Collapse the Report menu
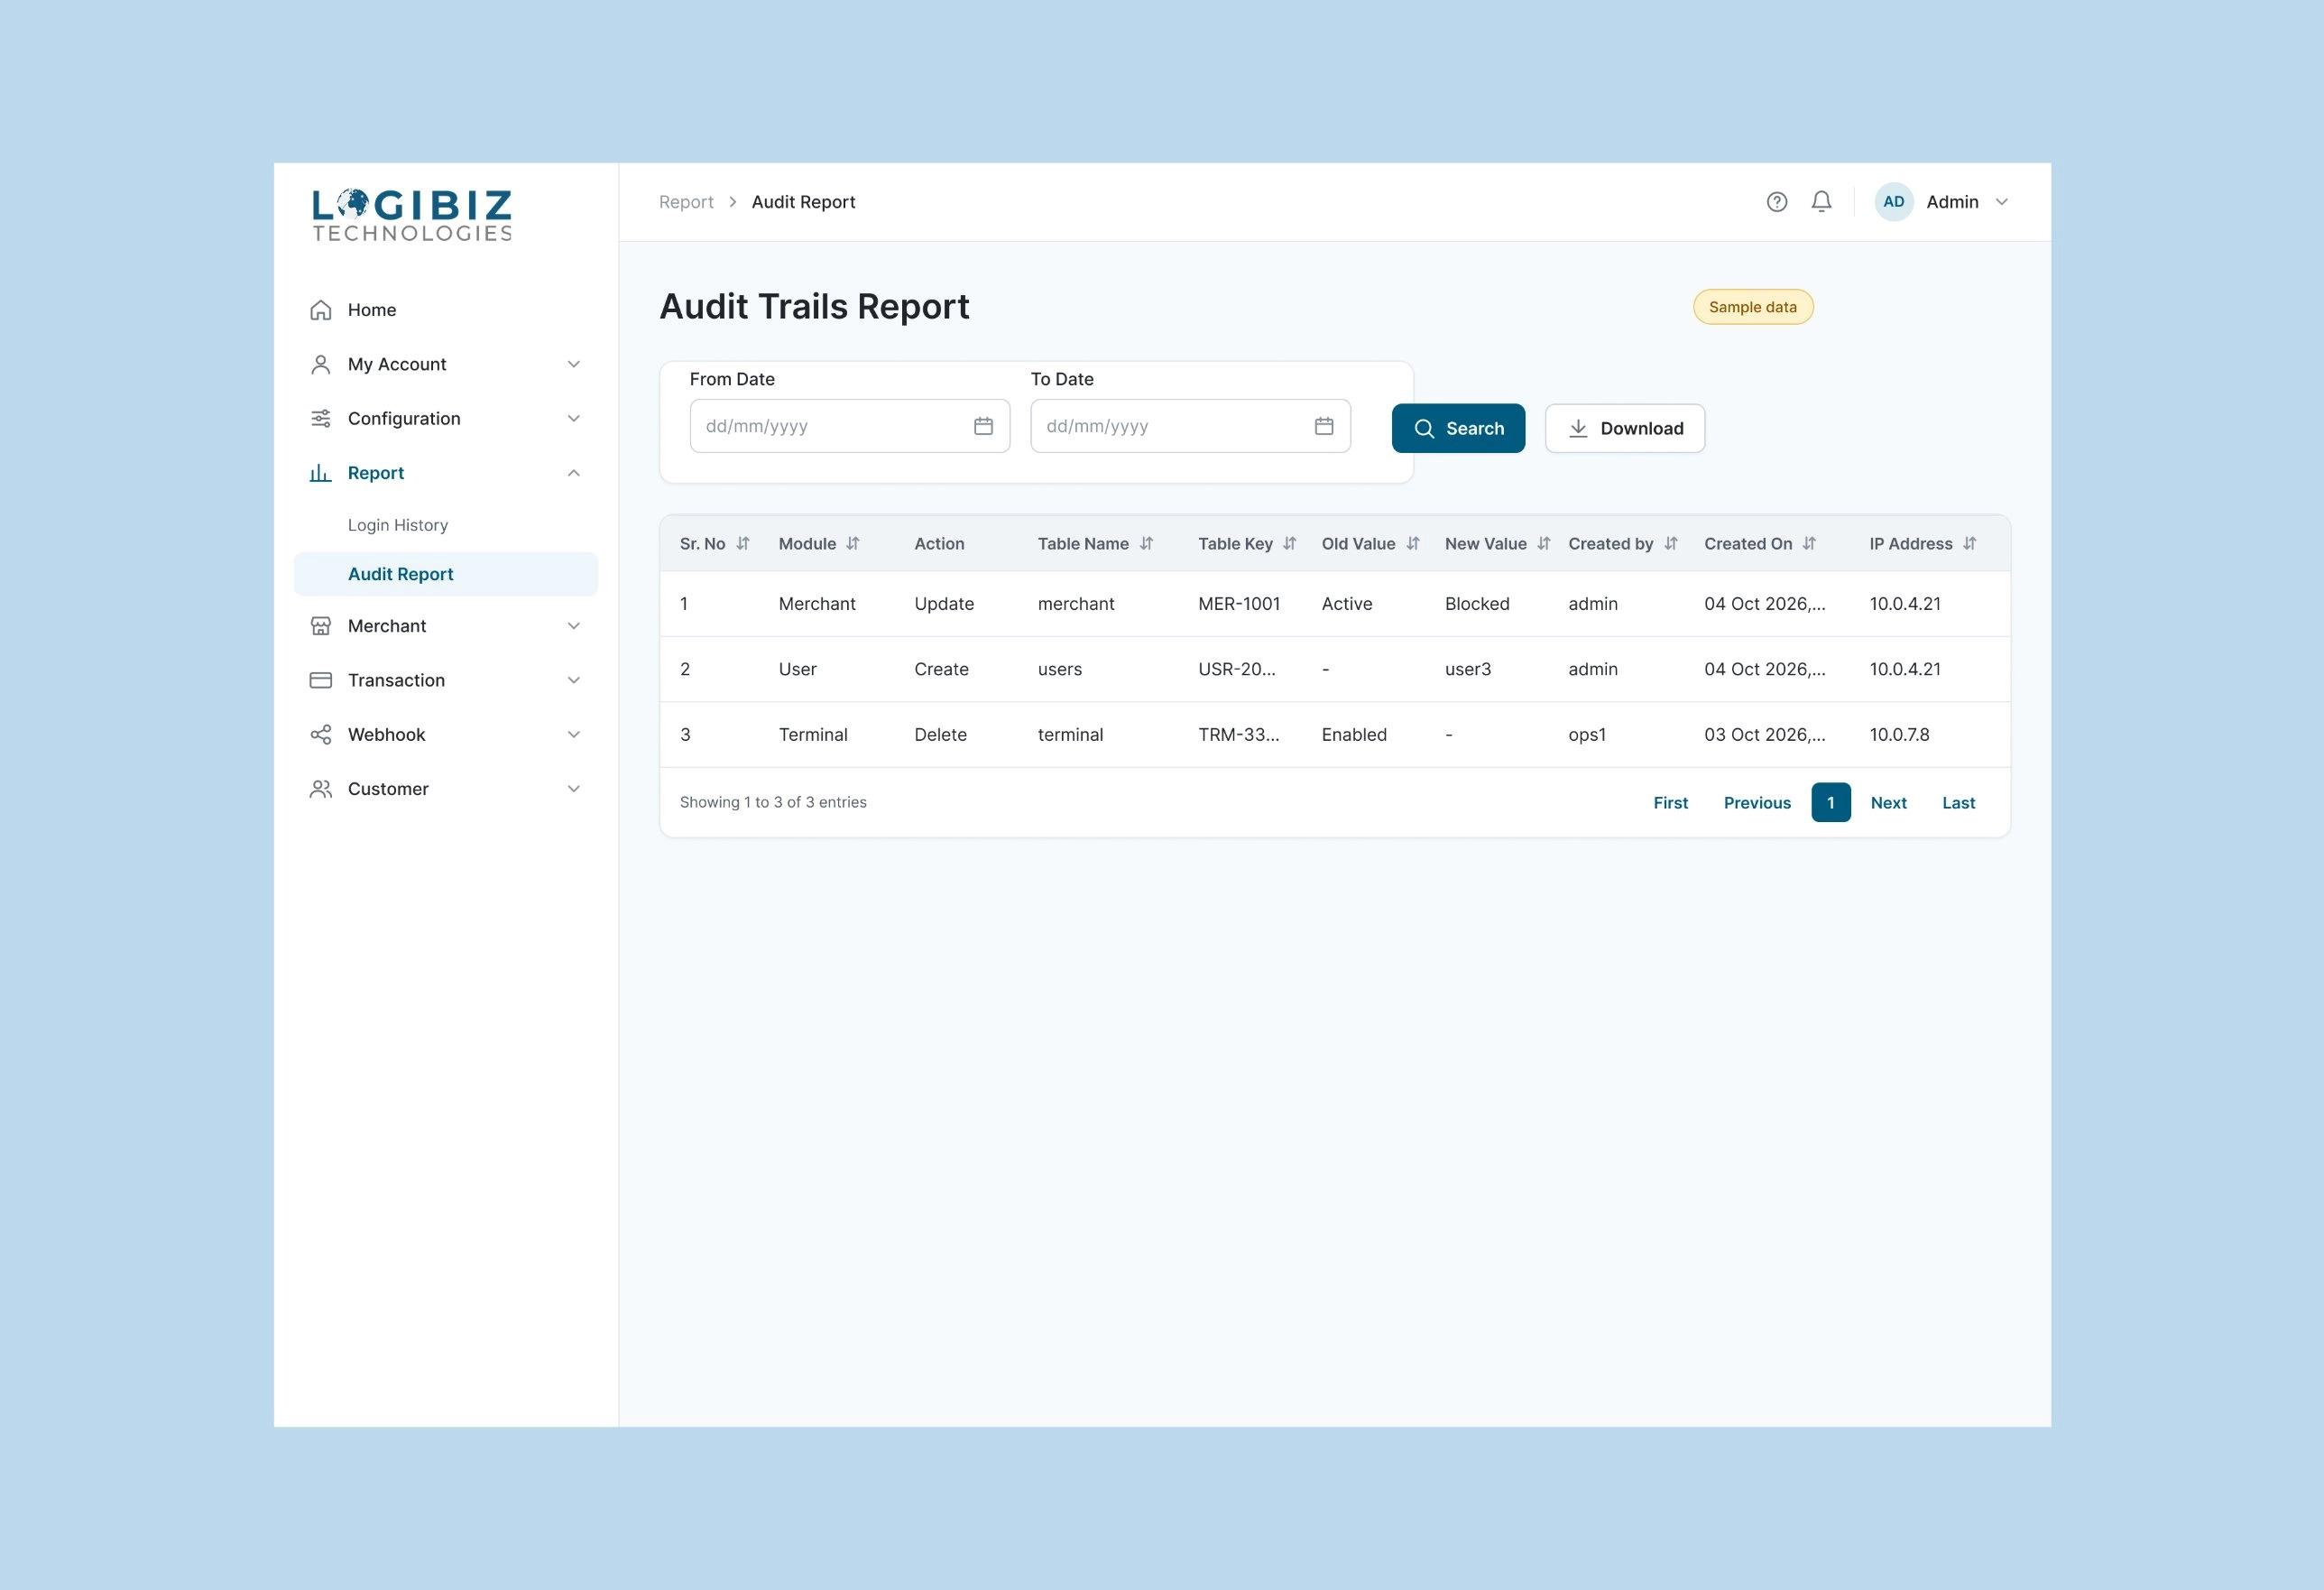Screen dimensions: 2324x1590 pos(446,473)
